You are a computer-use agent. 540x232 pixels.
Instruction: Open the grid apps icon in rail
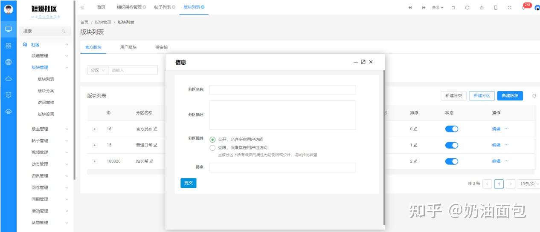[x=8, y=46]
